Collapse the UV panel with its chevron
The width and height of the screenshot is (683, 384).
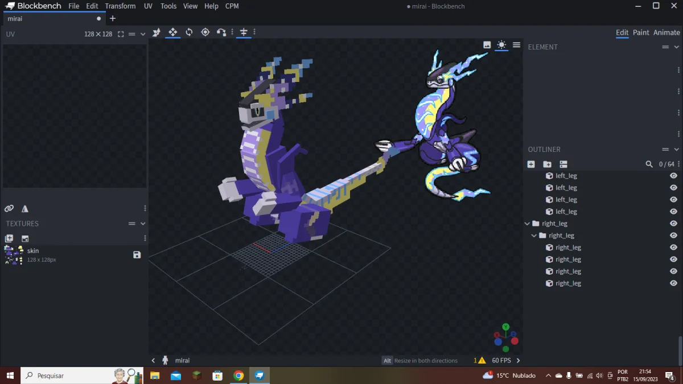coord(143,34)
